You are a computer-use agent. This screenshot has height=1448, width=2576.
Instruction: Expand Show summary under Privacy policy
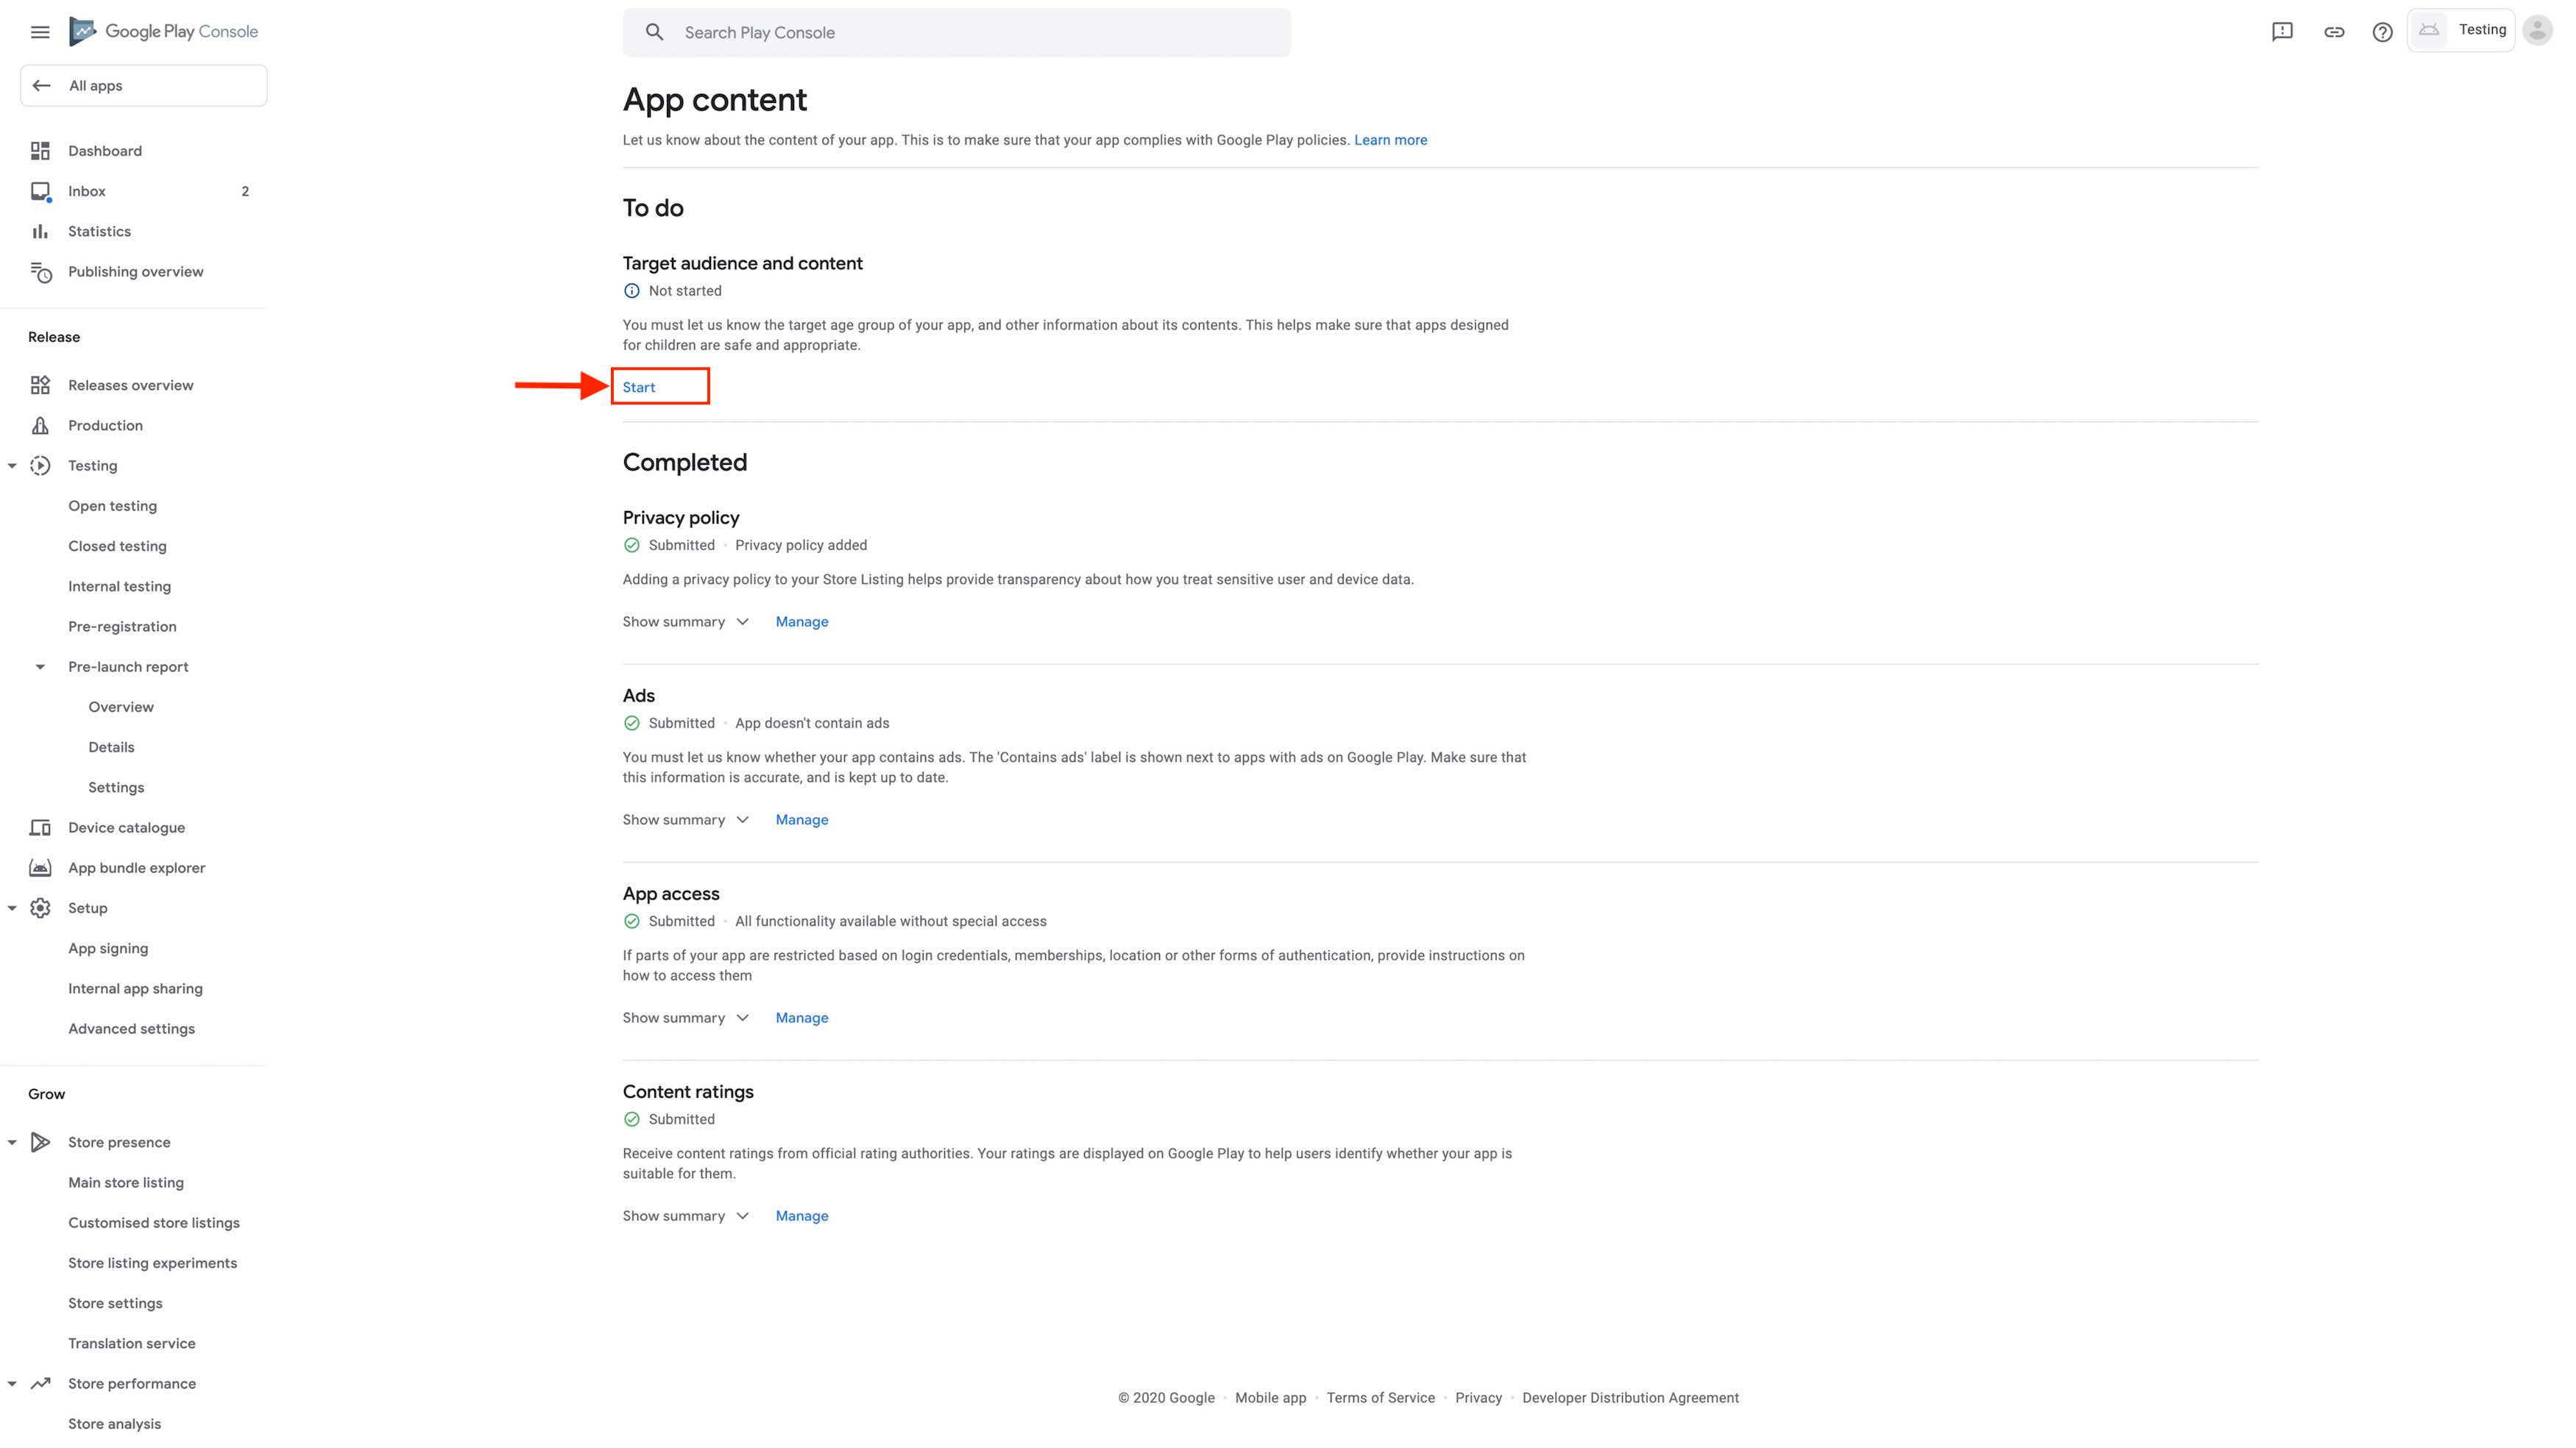click(x=685, y=621)
